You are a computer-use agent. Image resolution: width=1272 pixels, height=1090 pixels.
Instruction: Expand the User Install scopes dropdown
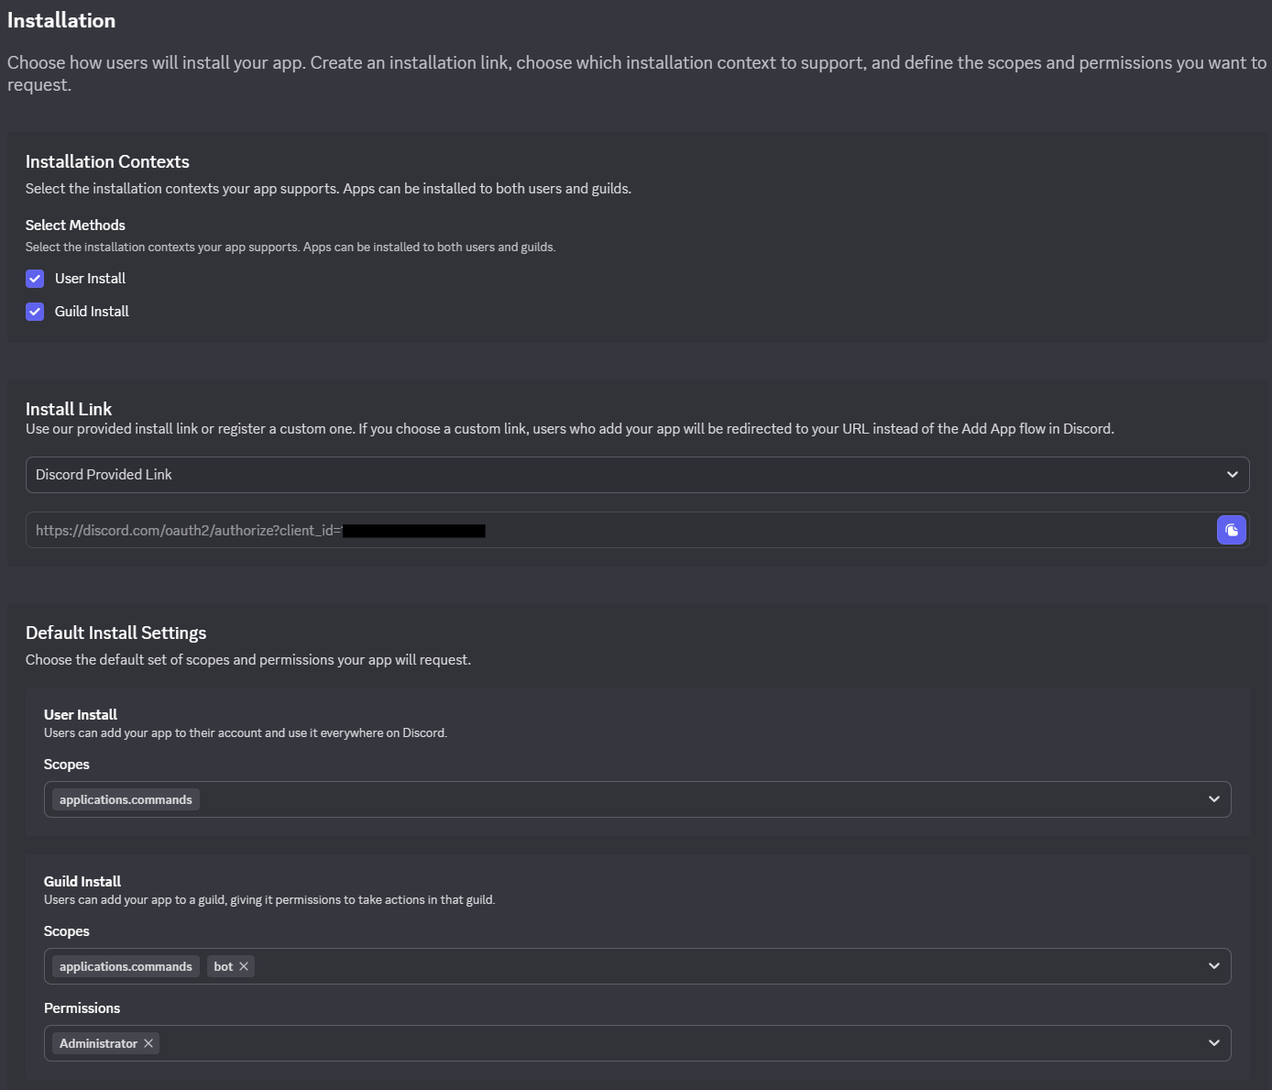click(1213, 799)
